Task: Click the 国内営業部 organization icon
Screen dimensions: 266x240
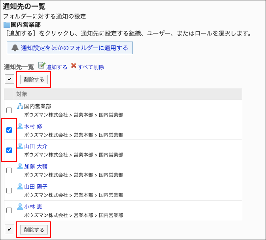Action: [20, 106]
